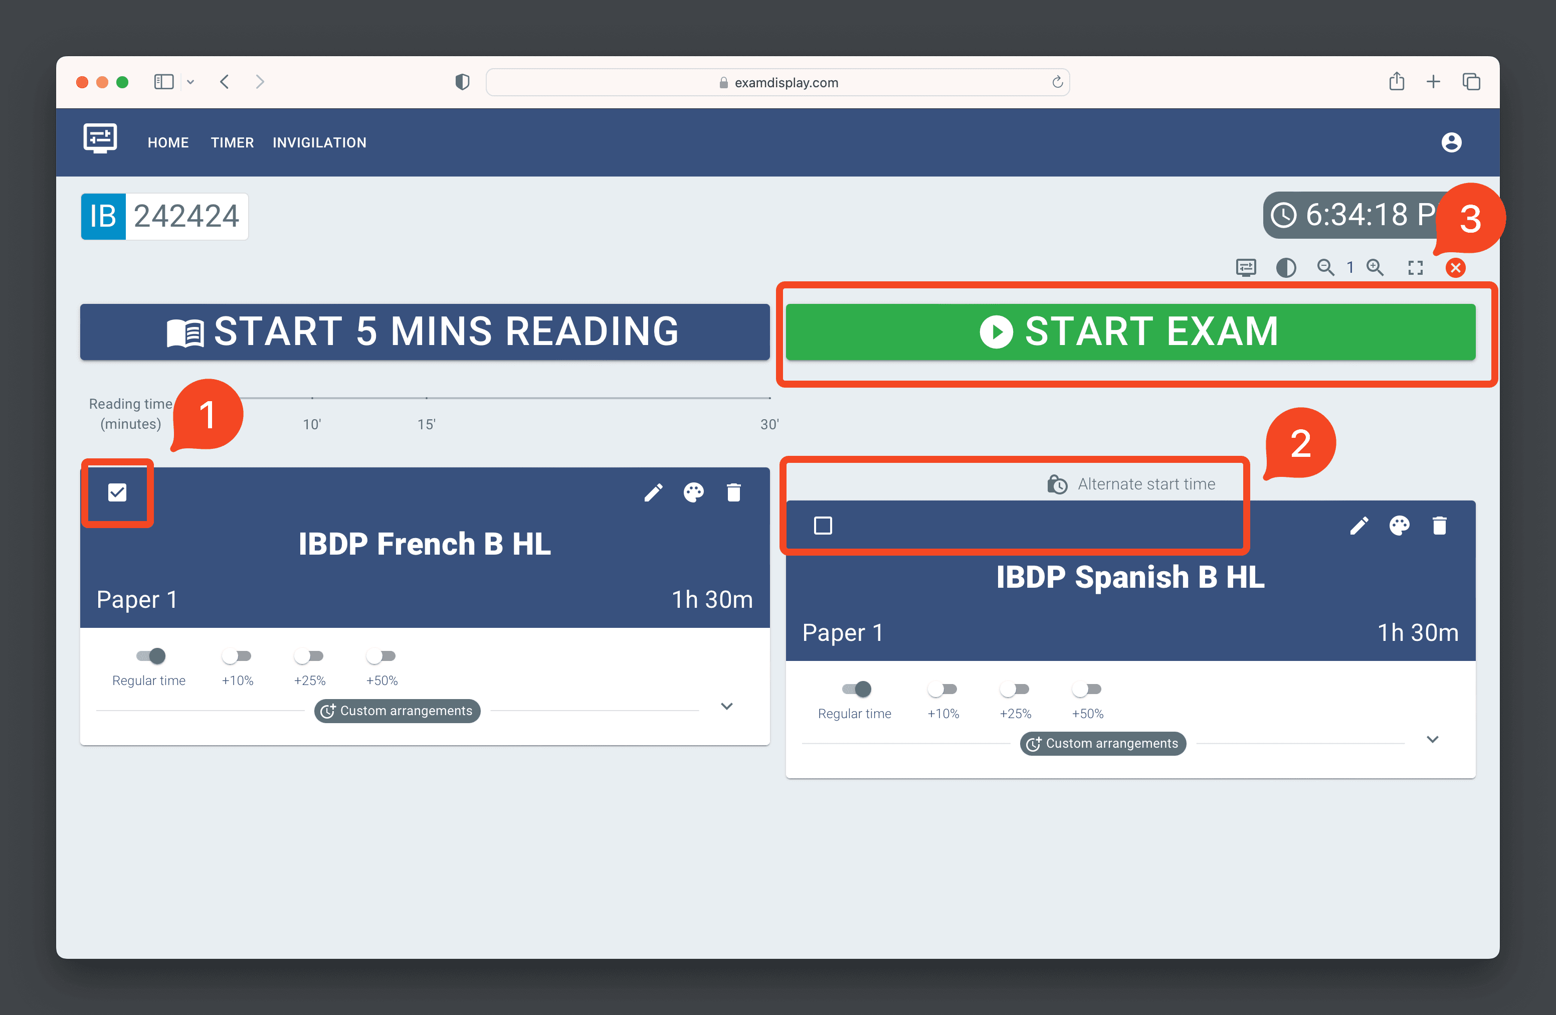Go forward in Safari
Screen dimensions: 1556x1015
pos(260,82)
